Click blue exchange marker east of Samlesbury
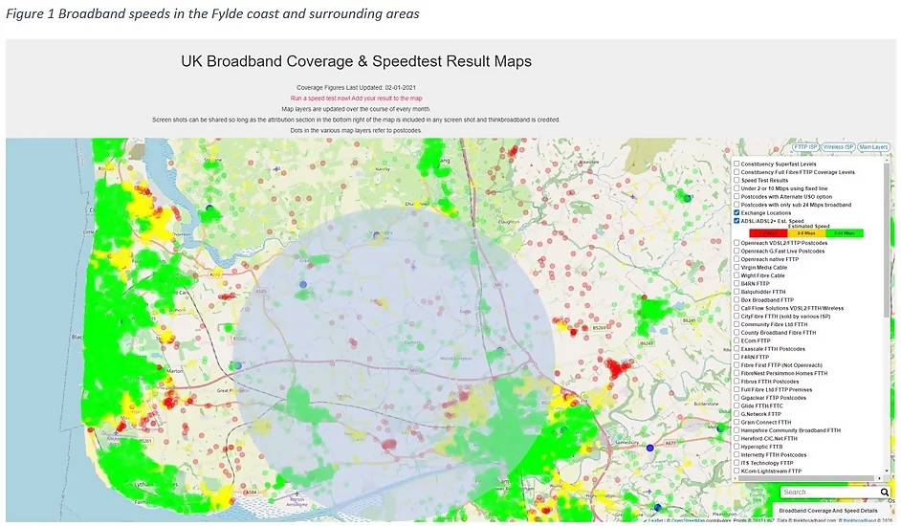This screenshot has height=526, width=901. 649,448
